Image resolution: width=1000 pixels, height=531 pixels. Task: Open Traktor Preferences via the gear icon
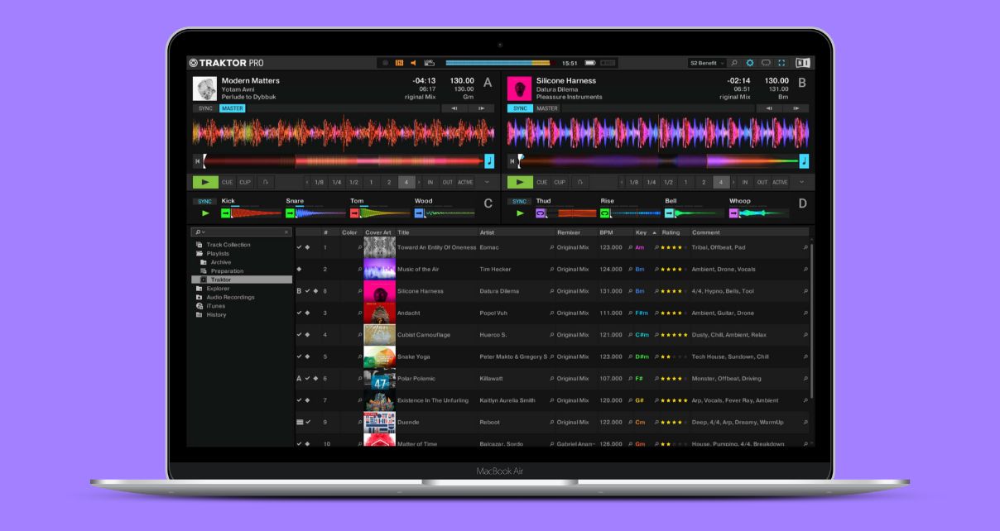pos(750,61)
